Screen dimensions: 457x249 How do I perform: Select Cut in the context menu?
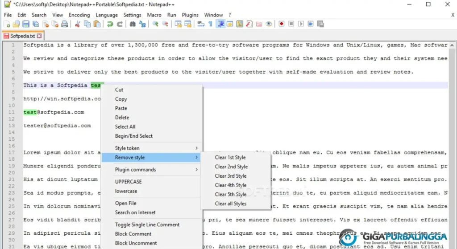click(119, 90)
